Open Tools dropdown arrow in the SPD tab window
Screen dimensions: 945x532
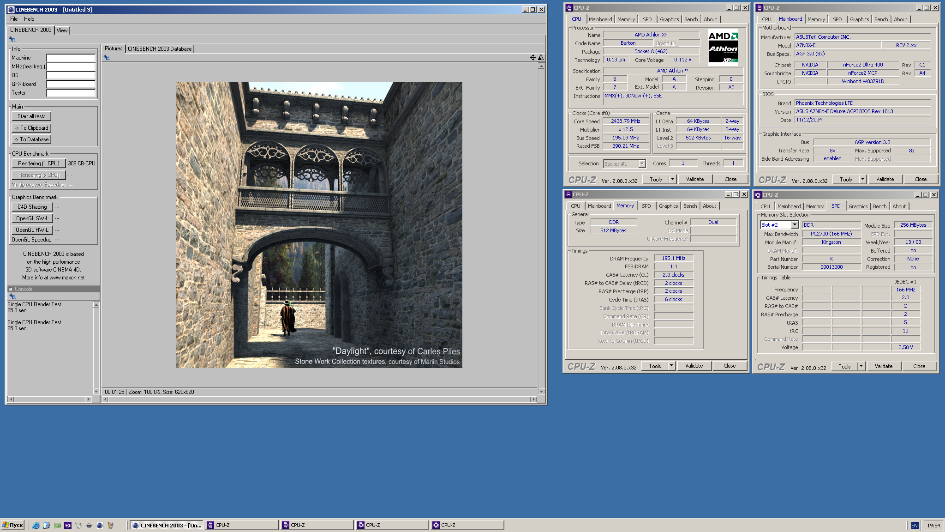[861, 366]
